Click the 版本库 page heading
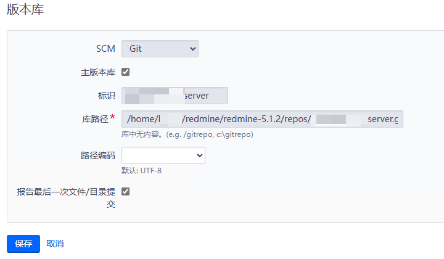The width and height of the screenshot is (444, 259). tap(25, 10)
